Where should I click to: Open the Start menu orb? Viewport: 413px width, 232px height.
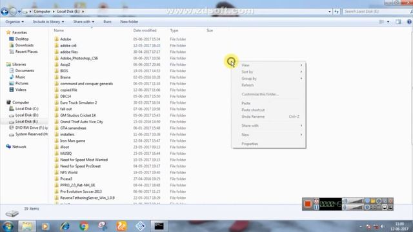(8, 226)
